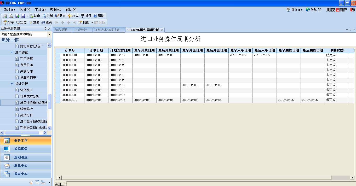Open the 报表中心 section
The width and height of the screenshot is (356, 186).
(x=26, y=174)
